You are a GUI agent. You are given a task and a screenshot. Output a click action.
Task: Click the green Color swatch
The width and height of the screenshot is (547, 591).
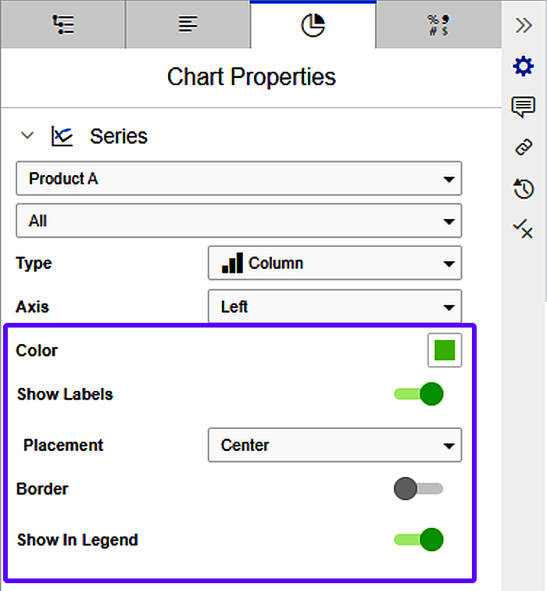445,350
